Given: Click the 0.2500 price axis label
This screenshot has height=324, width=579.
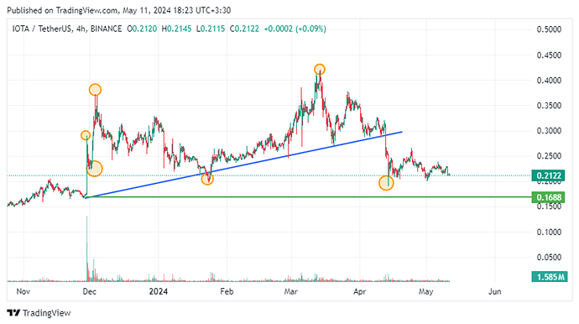Looking at the screenshot, I should [549, 156].
